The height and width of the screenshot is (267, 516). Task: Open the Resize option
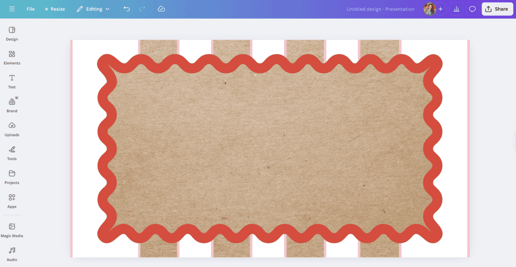55,9
